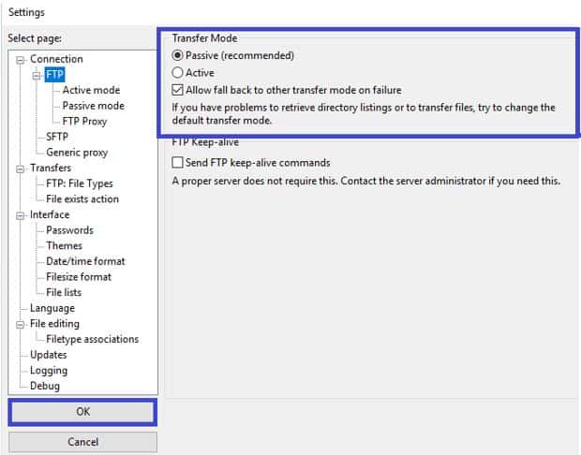This screenshot has width=581, height=455.
Task: Click Cancel to discard changes
Action: click(x=82, y=442)
